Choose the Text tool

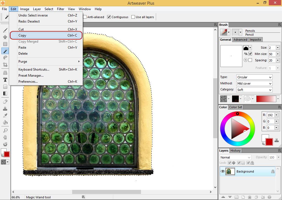click(5, 80)
